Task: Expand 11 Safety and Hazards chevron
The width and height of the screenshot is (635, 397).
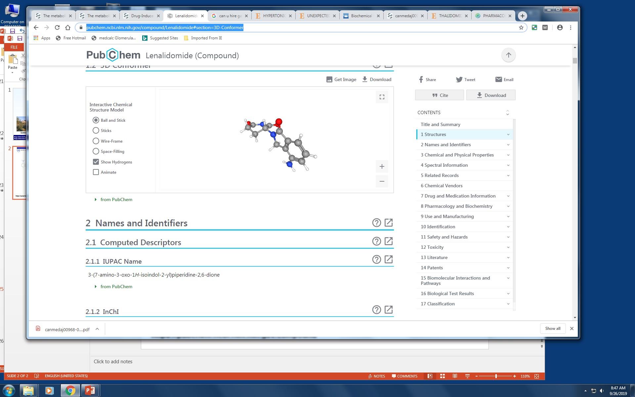Action: coord(508,237)
